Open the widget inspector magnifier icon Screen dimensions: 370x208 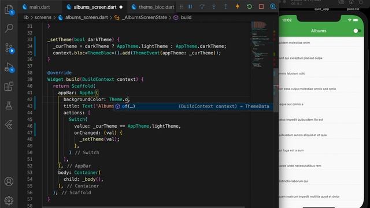273,6
